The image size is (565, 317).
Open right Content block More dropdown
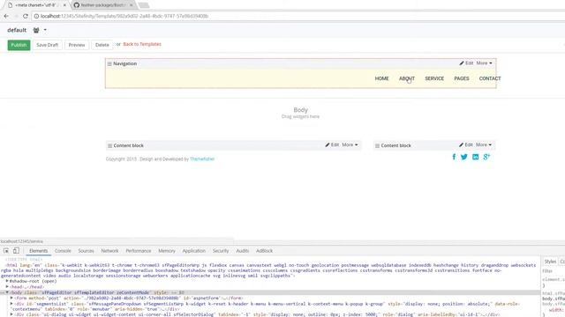click(x=484, y=144)
